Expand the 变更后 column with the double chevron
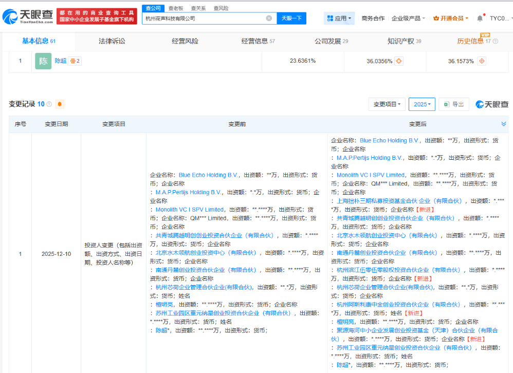The height and width of the screenshot is (373, 513). pos(504,124)
